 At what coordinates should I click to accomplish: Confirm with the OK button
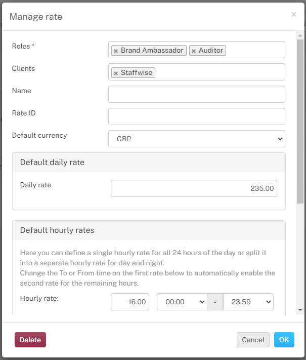284,340
